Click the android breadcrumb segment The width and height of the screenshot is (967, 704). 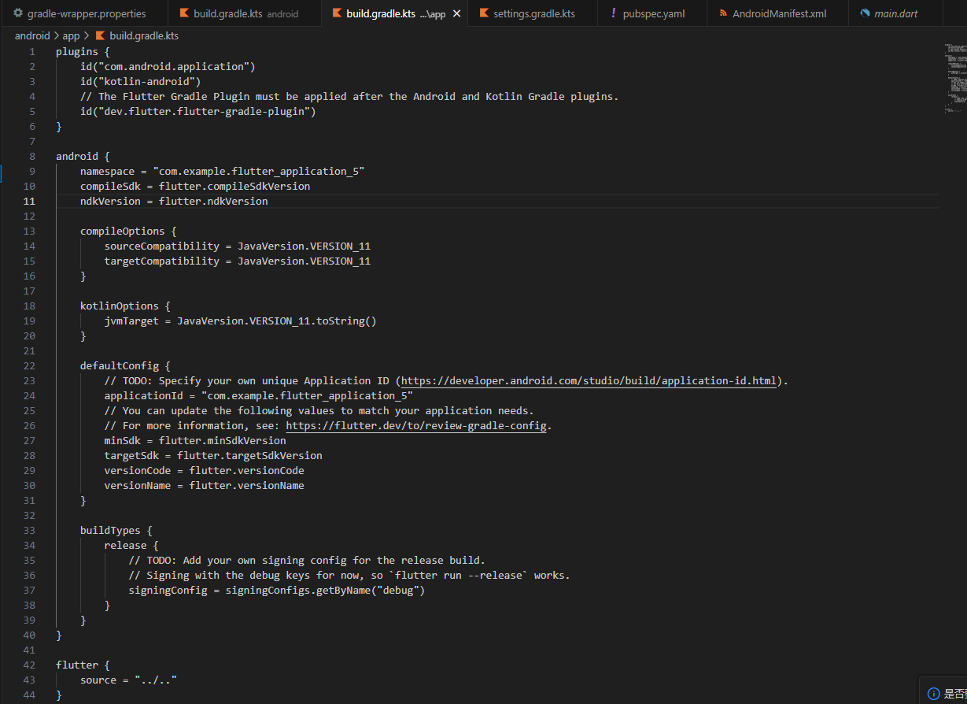(32, 36)
